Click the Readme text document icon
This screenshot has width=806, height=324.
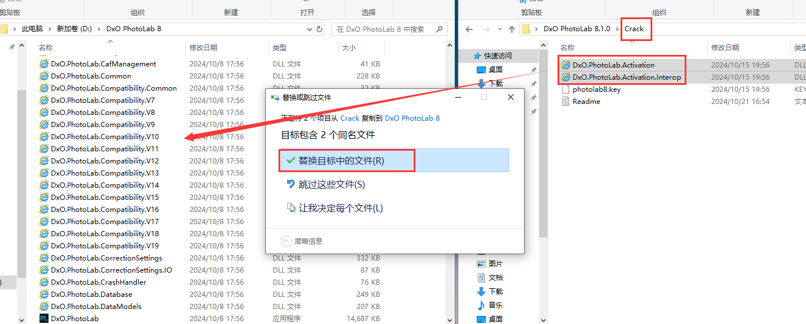coord(566,102)
